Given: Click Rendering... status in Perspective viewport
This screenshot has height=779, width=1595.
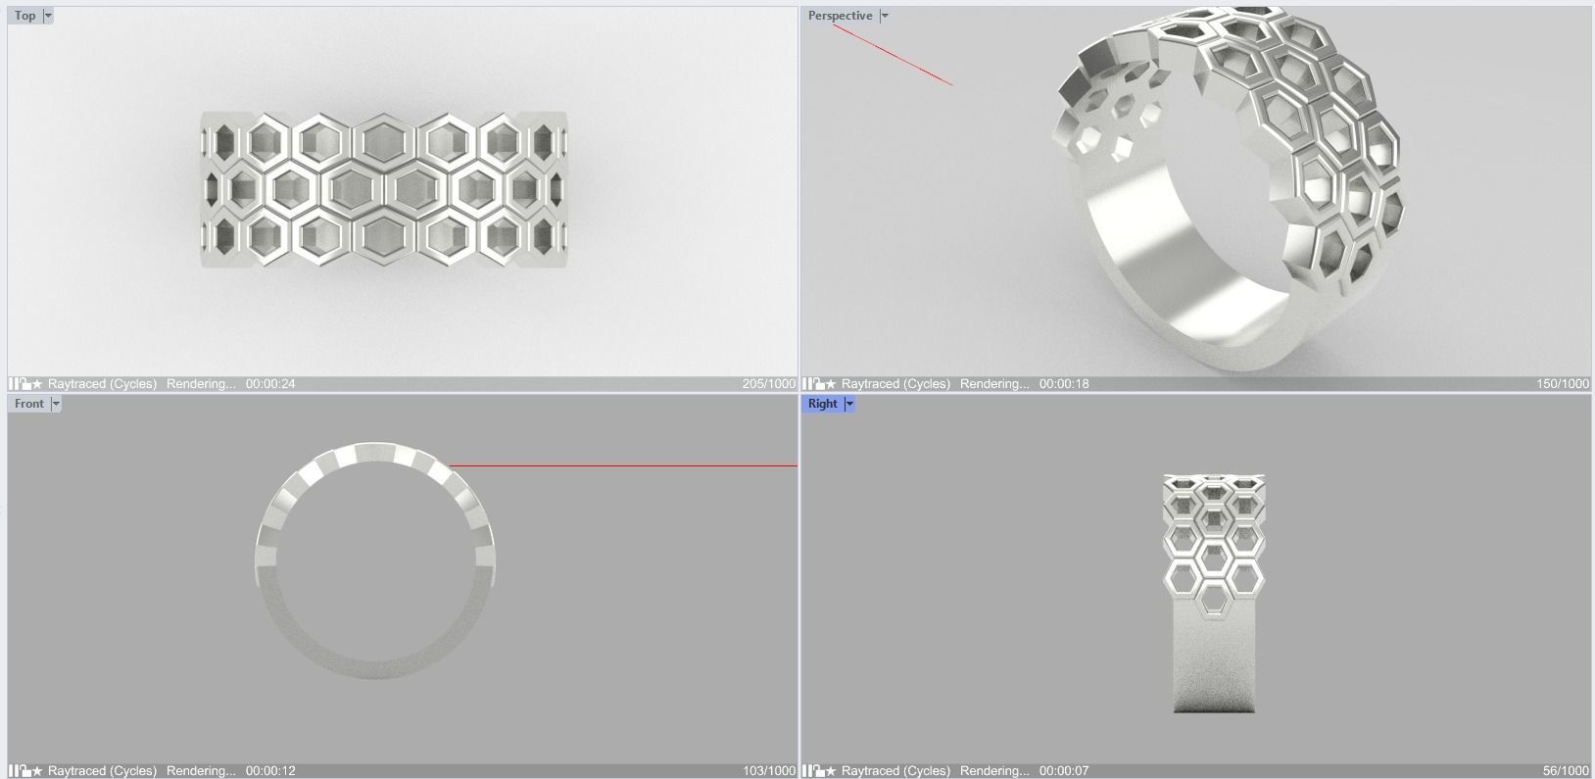Looking at the screenshot, I should pyautogui.click(x=994, y=384).
